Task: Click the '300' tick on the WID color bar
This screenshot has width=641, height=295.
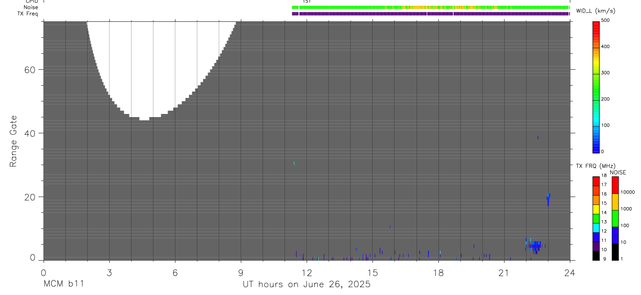Action: 606,73
